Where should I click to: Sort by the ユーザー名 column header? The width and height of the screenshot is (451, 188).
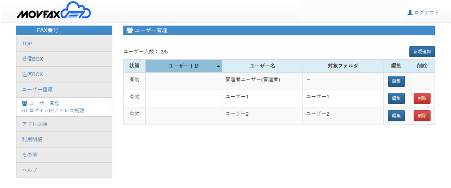coord(262,66)
